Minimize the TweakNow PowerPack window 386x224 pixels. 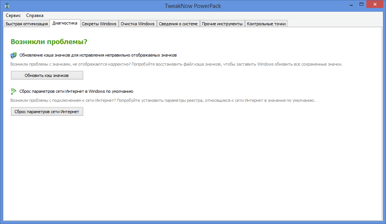pyautogui.click(x=351, y=5)
